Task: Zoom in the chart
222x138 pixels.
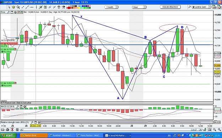Action: [x=219, y=130]
